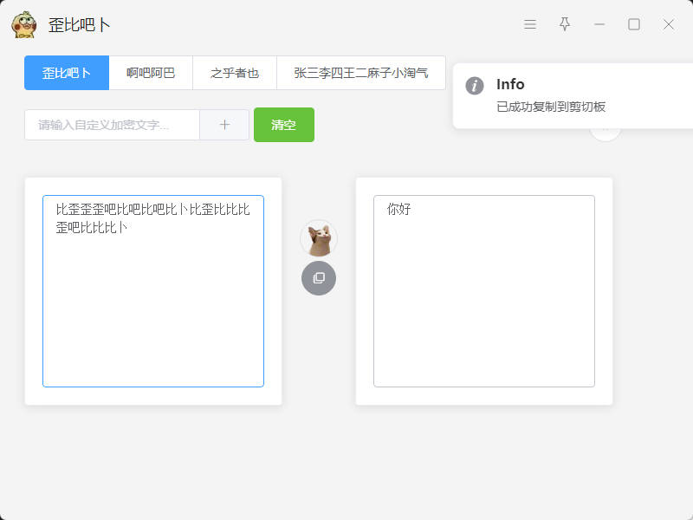Click the 已成功复制到剪切板 notification message
The image size is (693, 520).
551,107
